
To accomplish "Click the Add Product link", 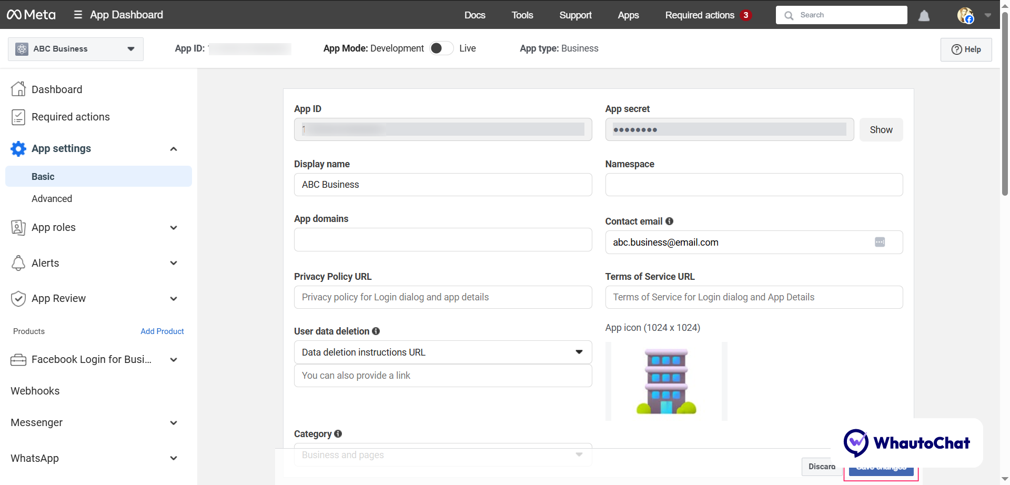I will (162, 331).
